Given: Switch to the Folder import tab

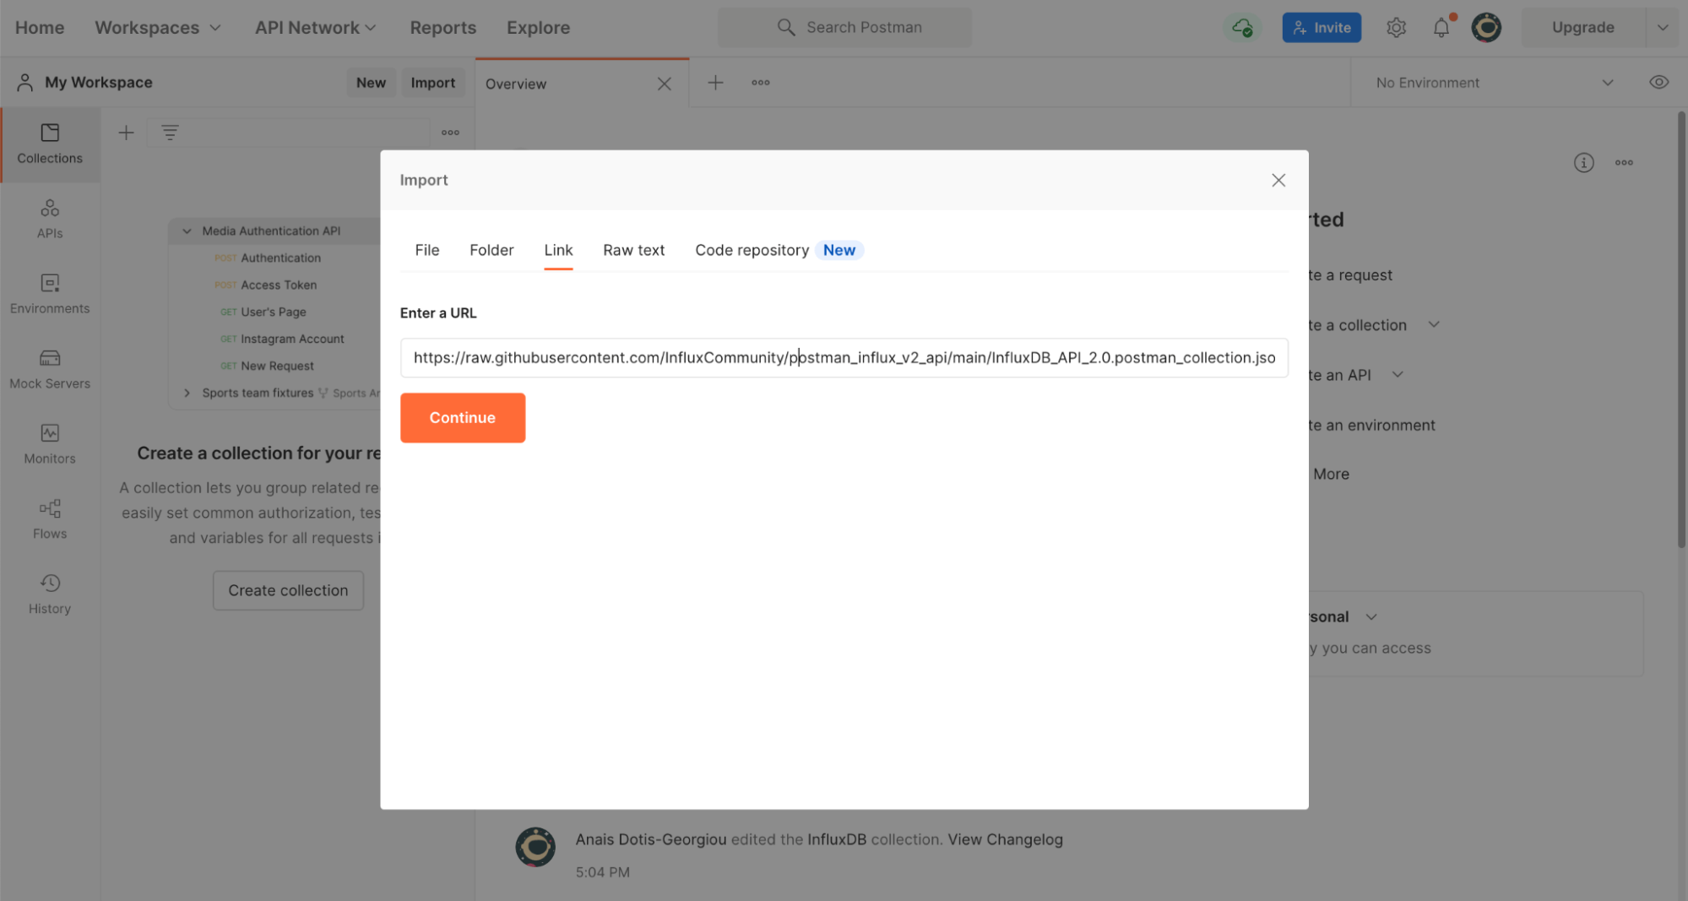Looking at the screenshot, I should tap(491, 250).
